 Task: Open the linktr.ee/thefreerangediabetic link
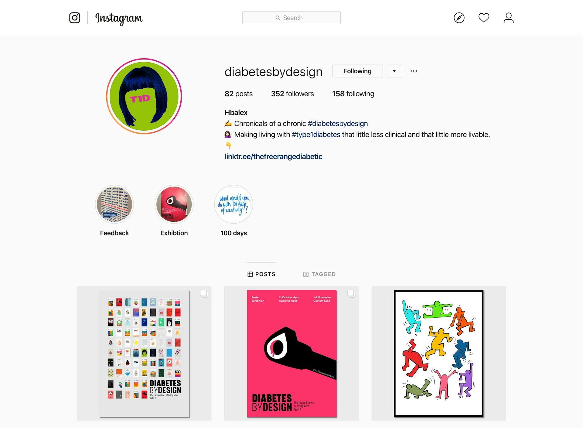273,156
